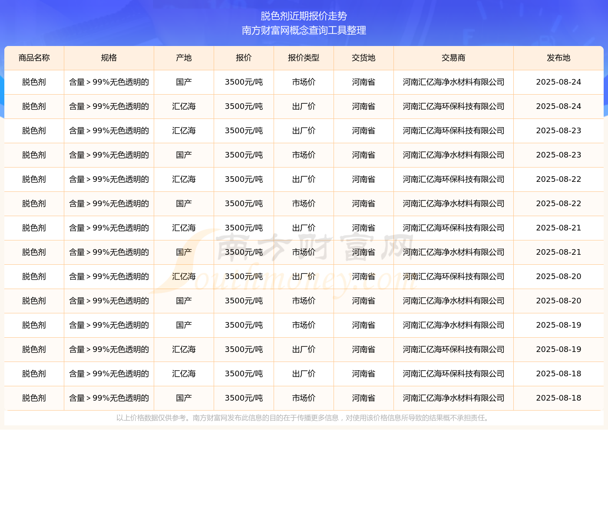Select the 规格 column header
This screenshot has height=523, width=608.
(109, 58)
